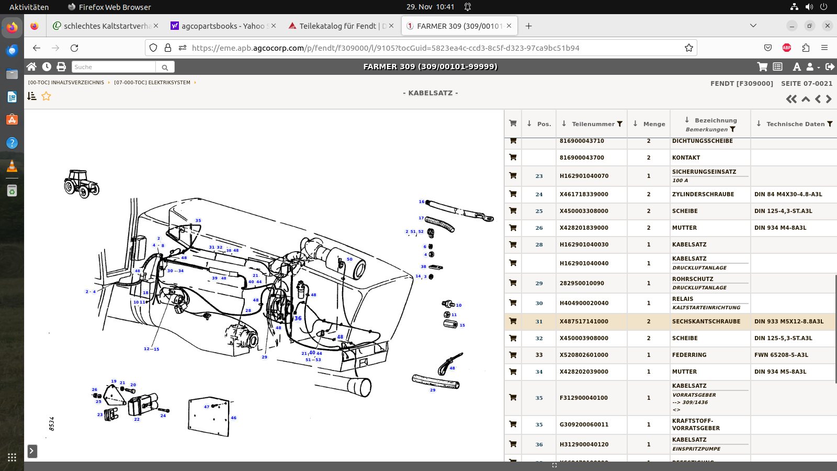Click the search magnifier button
This screenshot has height=471, width=837.
[165, 67]
